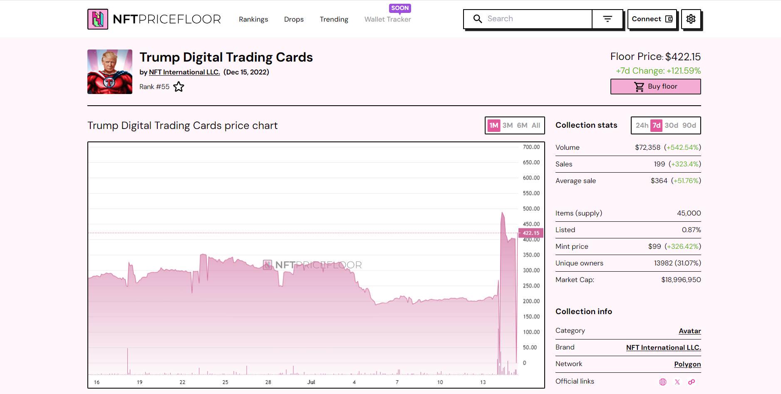Open the search filter options icon
Viewport: 781px width, 394px height.
tap(607, 19)
